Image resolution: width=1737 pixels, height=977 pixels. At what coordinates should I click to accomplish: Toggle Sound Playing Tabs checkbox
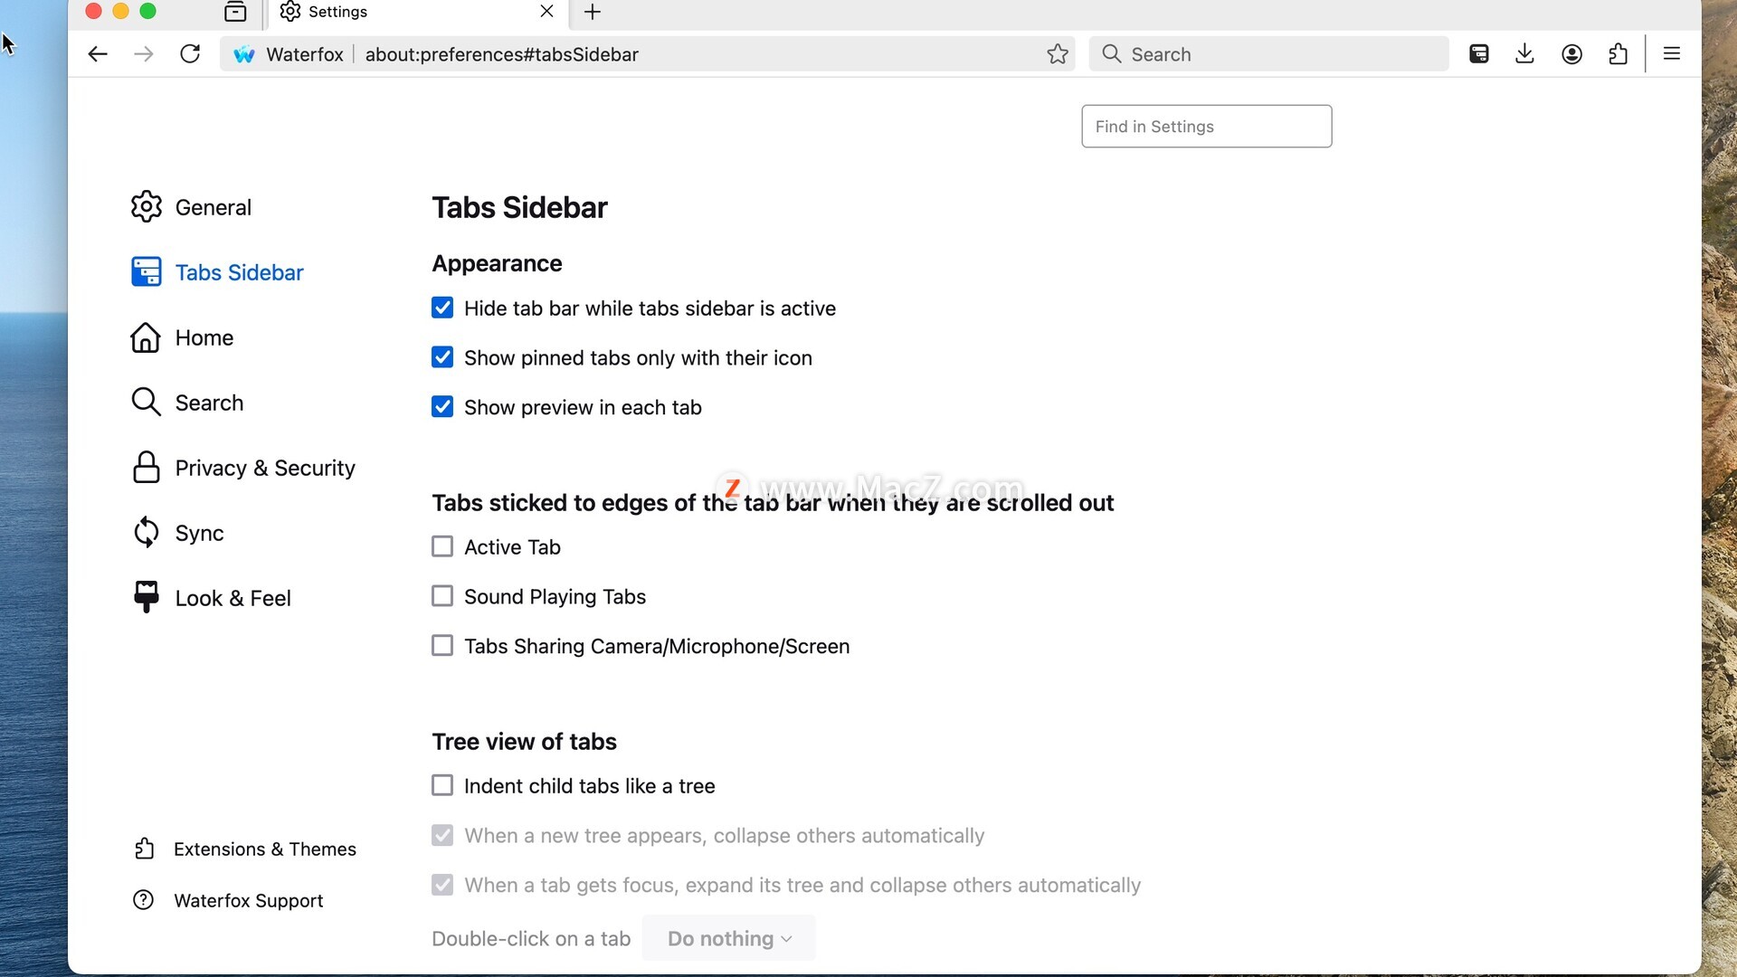442,596
